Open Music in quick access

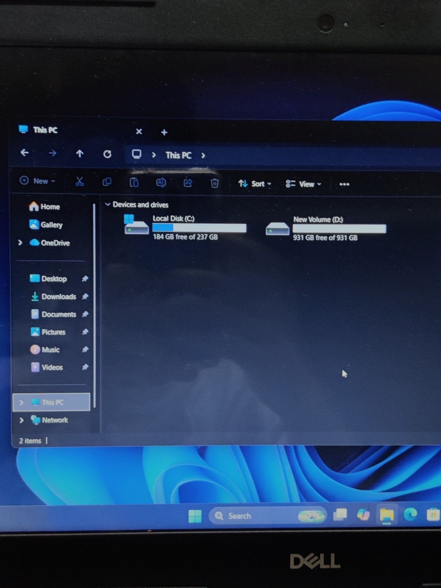pos(45,349)
